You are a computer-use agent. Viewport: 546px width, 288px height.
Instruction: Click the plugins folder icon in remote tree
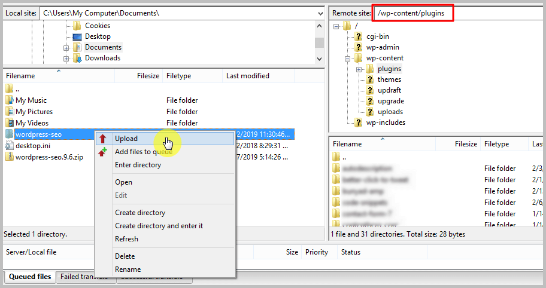tap(370, 69)
